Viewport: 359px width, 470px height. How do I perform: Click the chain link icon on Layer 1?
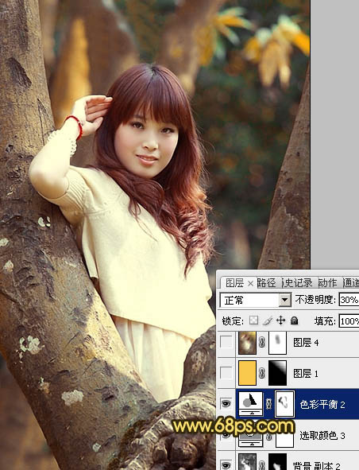(x=261, y=374)
